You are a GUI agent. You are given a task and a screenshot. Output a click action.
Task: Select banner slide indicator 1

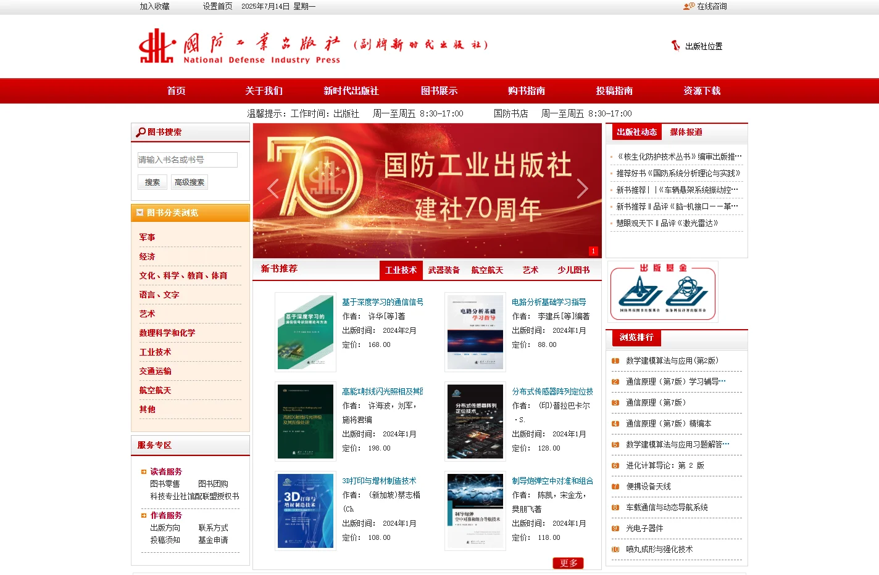tap(593, 251)
